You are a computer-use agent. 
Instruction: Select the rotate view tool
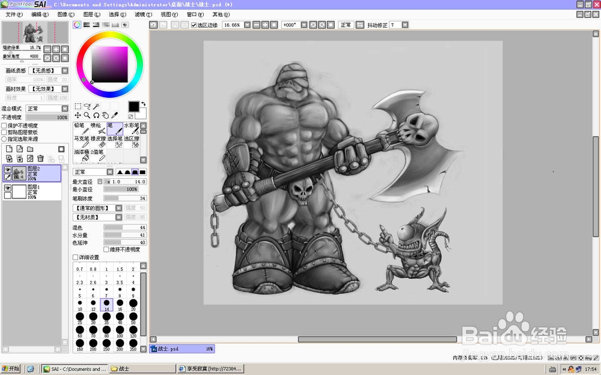(x=96, y=115)
